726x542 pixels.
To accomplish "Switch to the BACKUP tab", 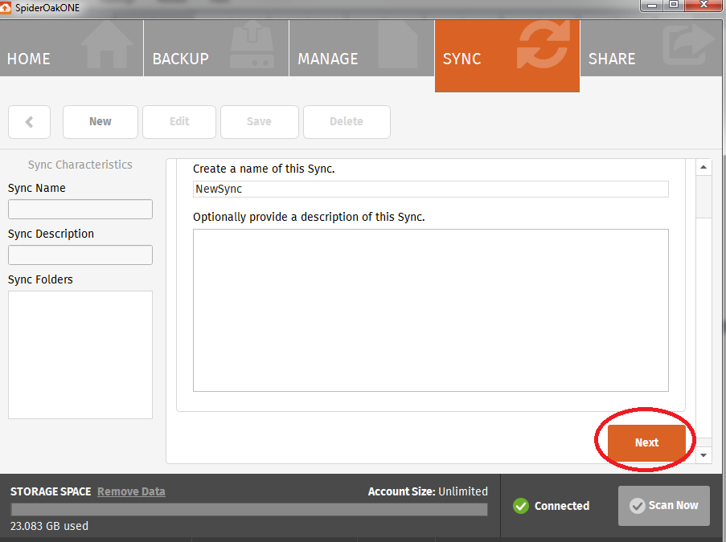I will (216, 48).
